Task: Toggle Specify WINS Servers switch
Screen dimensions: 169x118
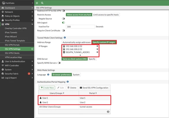Action: [x=59, y=63]
